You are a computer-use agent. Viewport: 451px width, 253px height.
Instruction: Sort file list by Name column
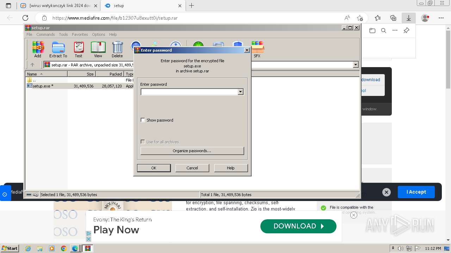tap(46, 74)
